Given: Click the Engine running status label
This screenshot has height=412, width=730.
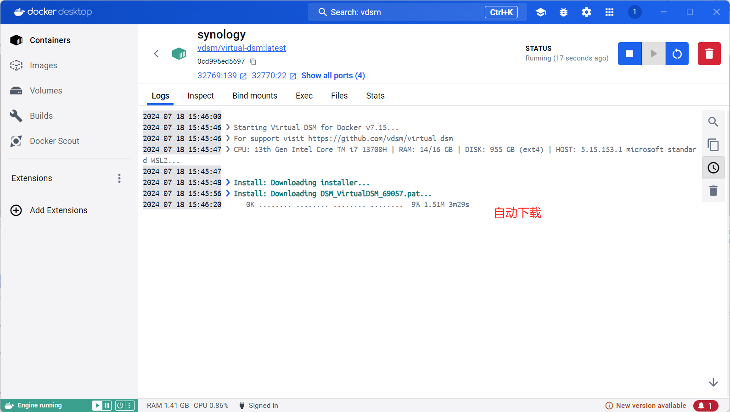Looking at the screenshot, I should tap(39, 405).
